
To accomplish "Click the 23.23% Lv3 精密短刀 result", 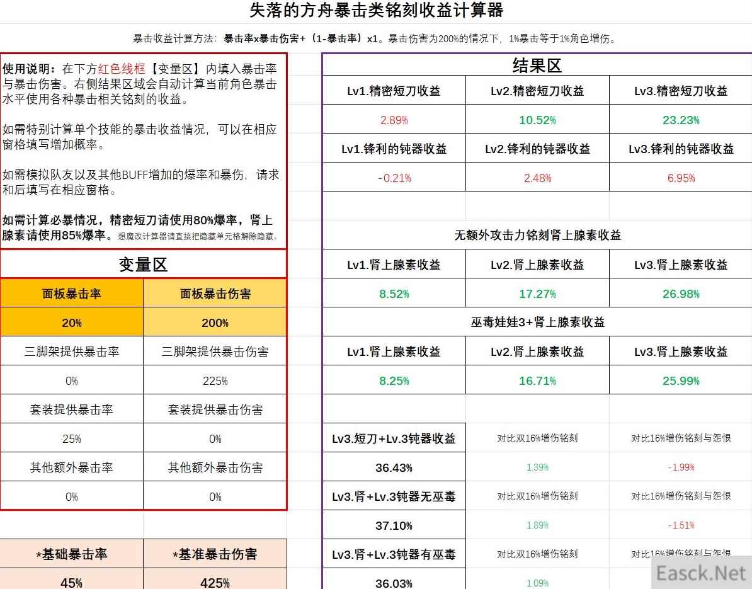I will [x=681, y=120].
